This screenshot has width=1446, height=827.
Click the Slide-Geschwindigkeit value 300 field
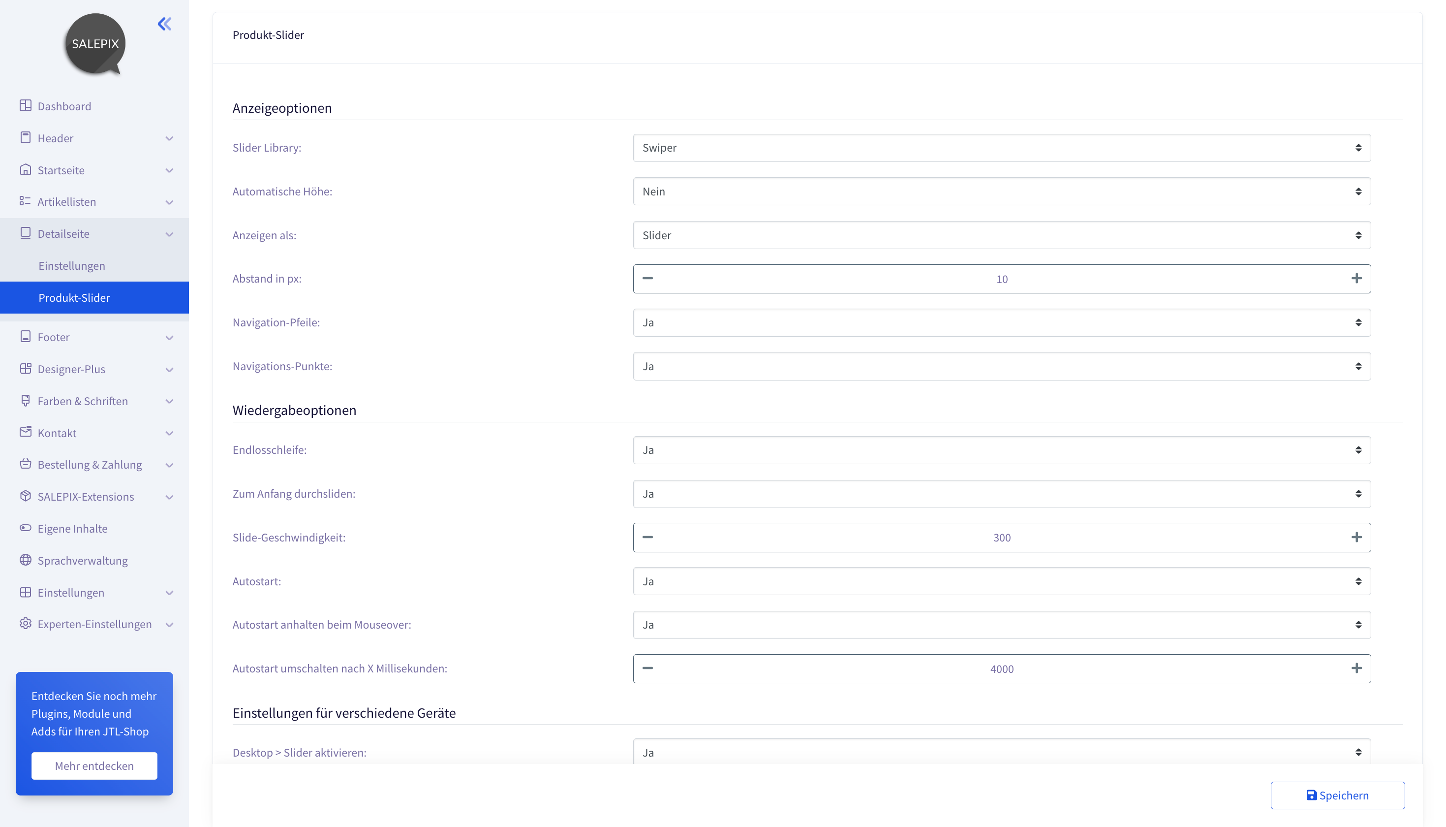coord(1002,538)
